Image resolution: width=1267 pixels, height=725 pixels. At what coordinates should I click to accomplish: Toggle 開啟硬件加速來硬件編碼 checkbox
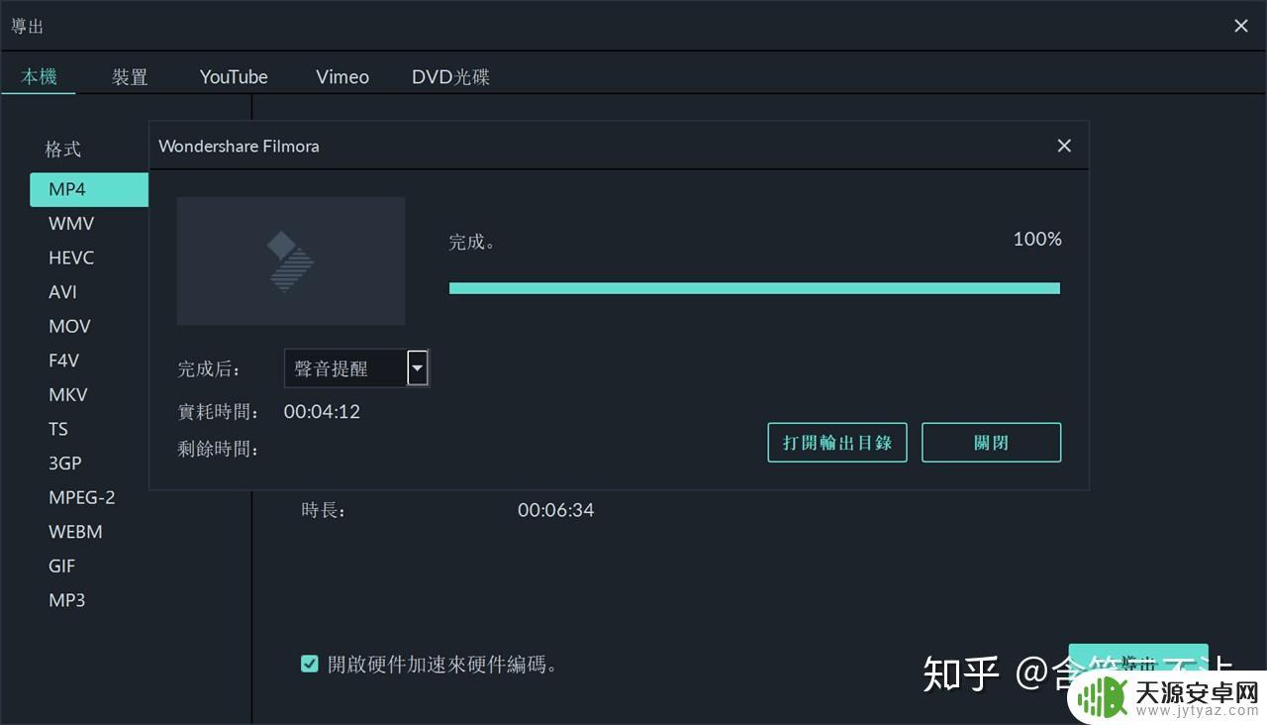pyautogui.click(x=310, y=664)
